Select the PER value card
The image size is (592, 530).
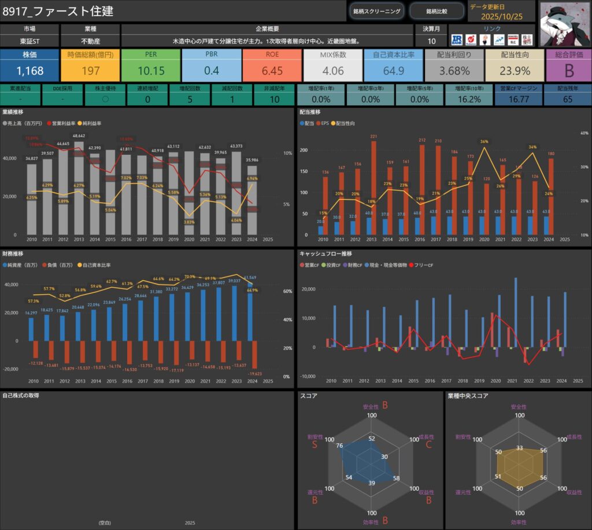(151, 65)
